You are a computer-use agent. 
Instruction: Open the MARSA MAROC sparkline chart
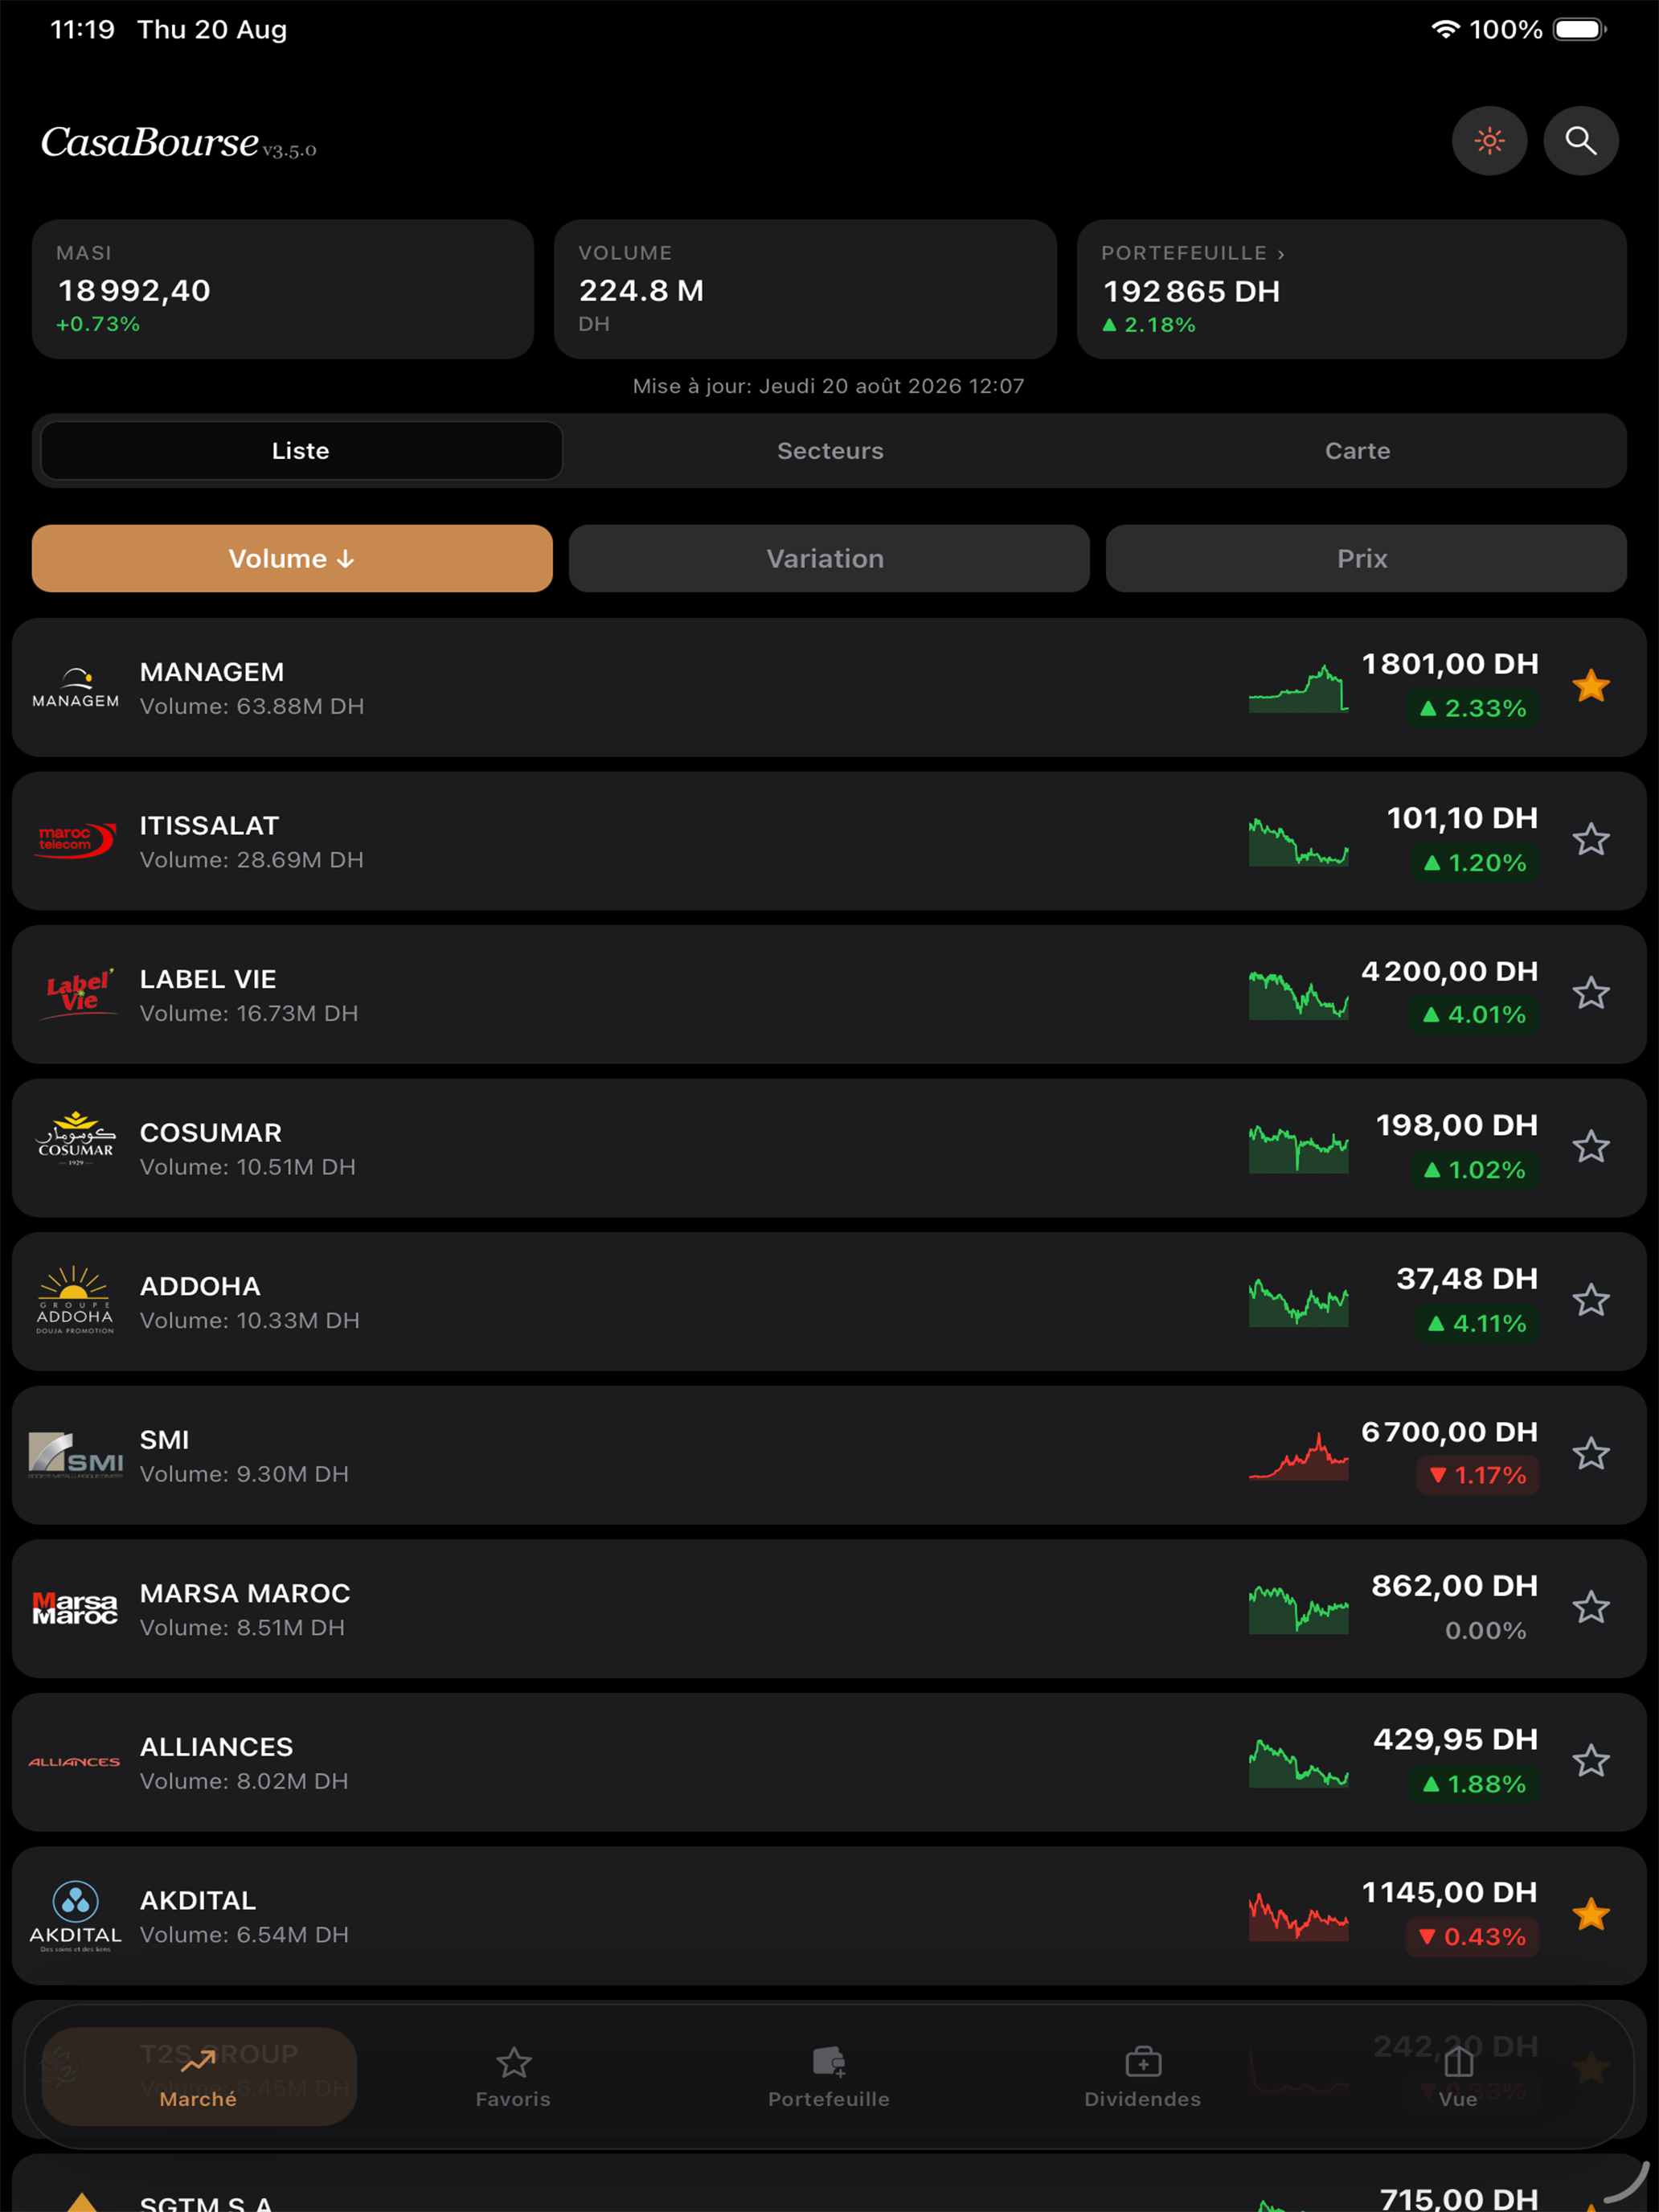coord(1298,1609)
